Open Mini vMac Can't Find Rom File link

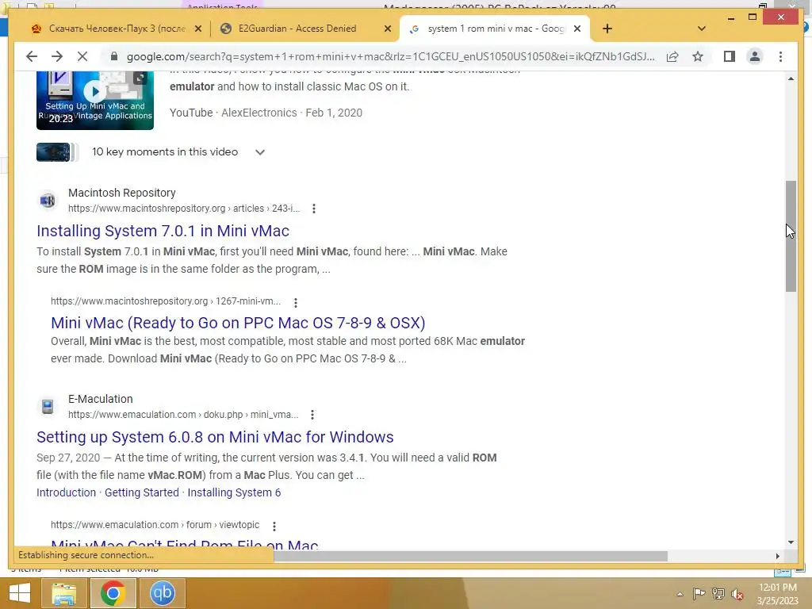pos(184,544)
